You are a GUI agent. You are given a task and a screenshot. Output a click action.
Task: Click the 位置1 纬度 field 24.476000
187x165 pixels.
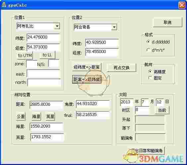[x=43, y=37]
